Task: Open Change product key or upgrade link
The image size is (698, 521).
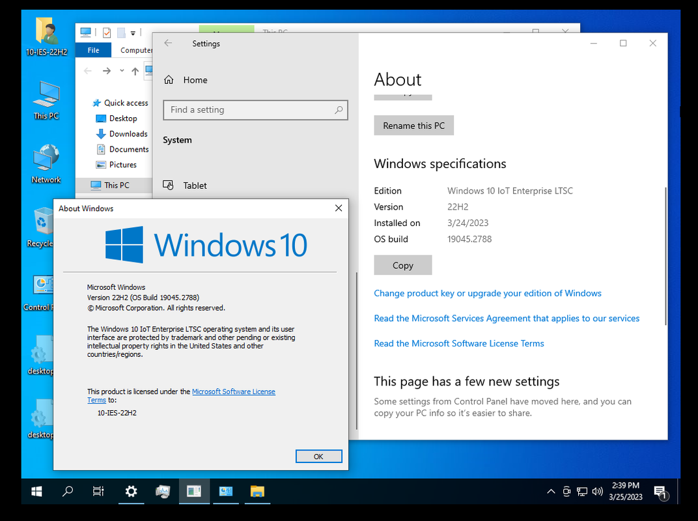Action: pyautogui.click(x=488, y=293)
